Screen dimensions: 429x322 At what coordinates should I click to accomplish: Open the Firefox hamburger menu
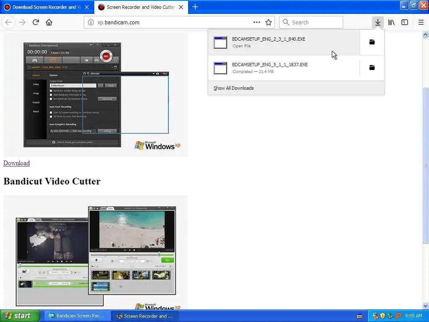click(x=421, y=22)
